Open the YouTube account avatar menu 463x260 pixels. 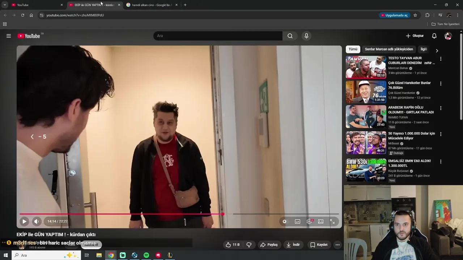[448, 36]
